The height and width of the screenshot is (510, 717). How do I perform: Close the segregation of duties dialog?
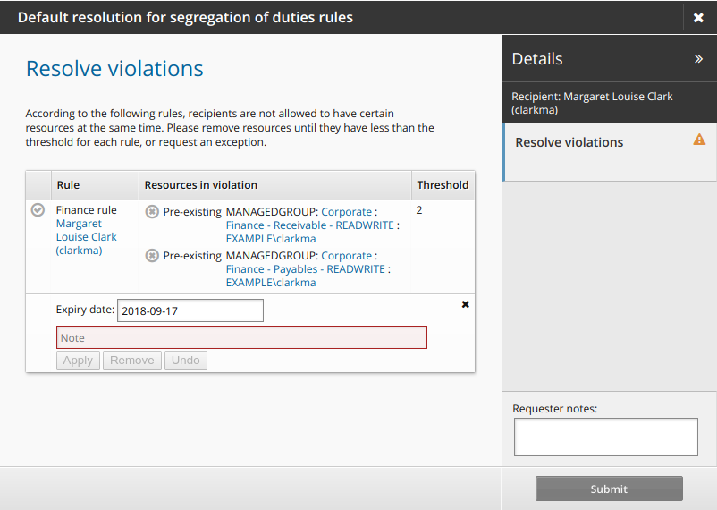tap(698, 18)
